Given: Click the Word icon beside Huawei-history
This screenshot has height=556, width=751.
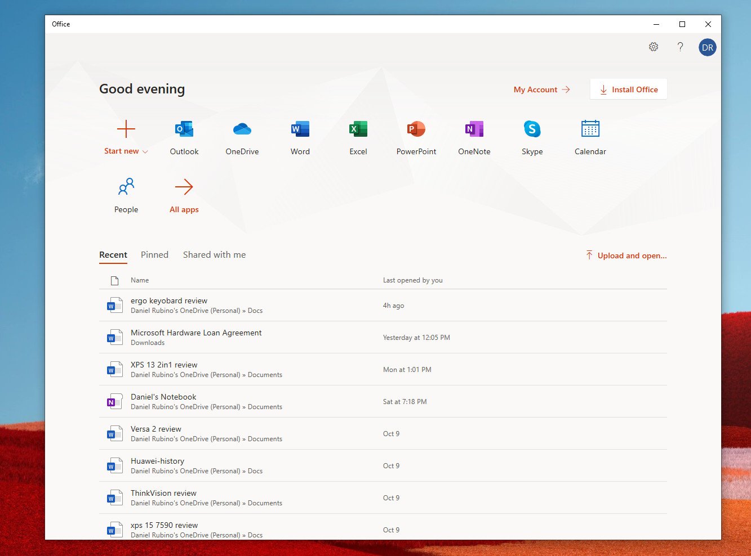Looking at the screenshot, I should click(114, 465).
